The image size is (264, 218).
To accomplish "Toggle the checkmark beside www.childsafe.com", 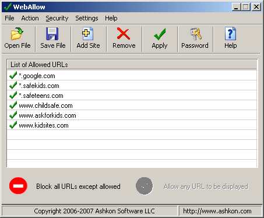I will tap(13, 105).
